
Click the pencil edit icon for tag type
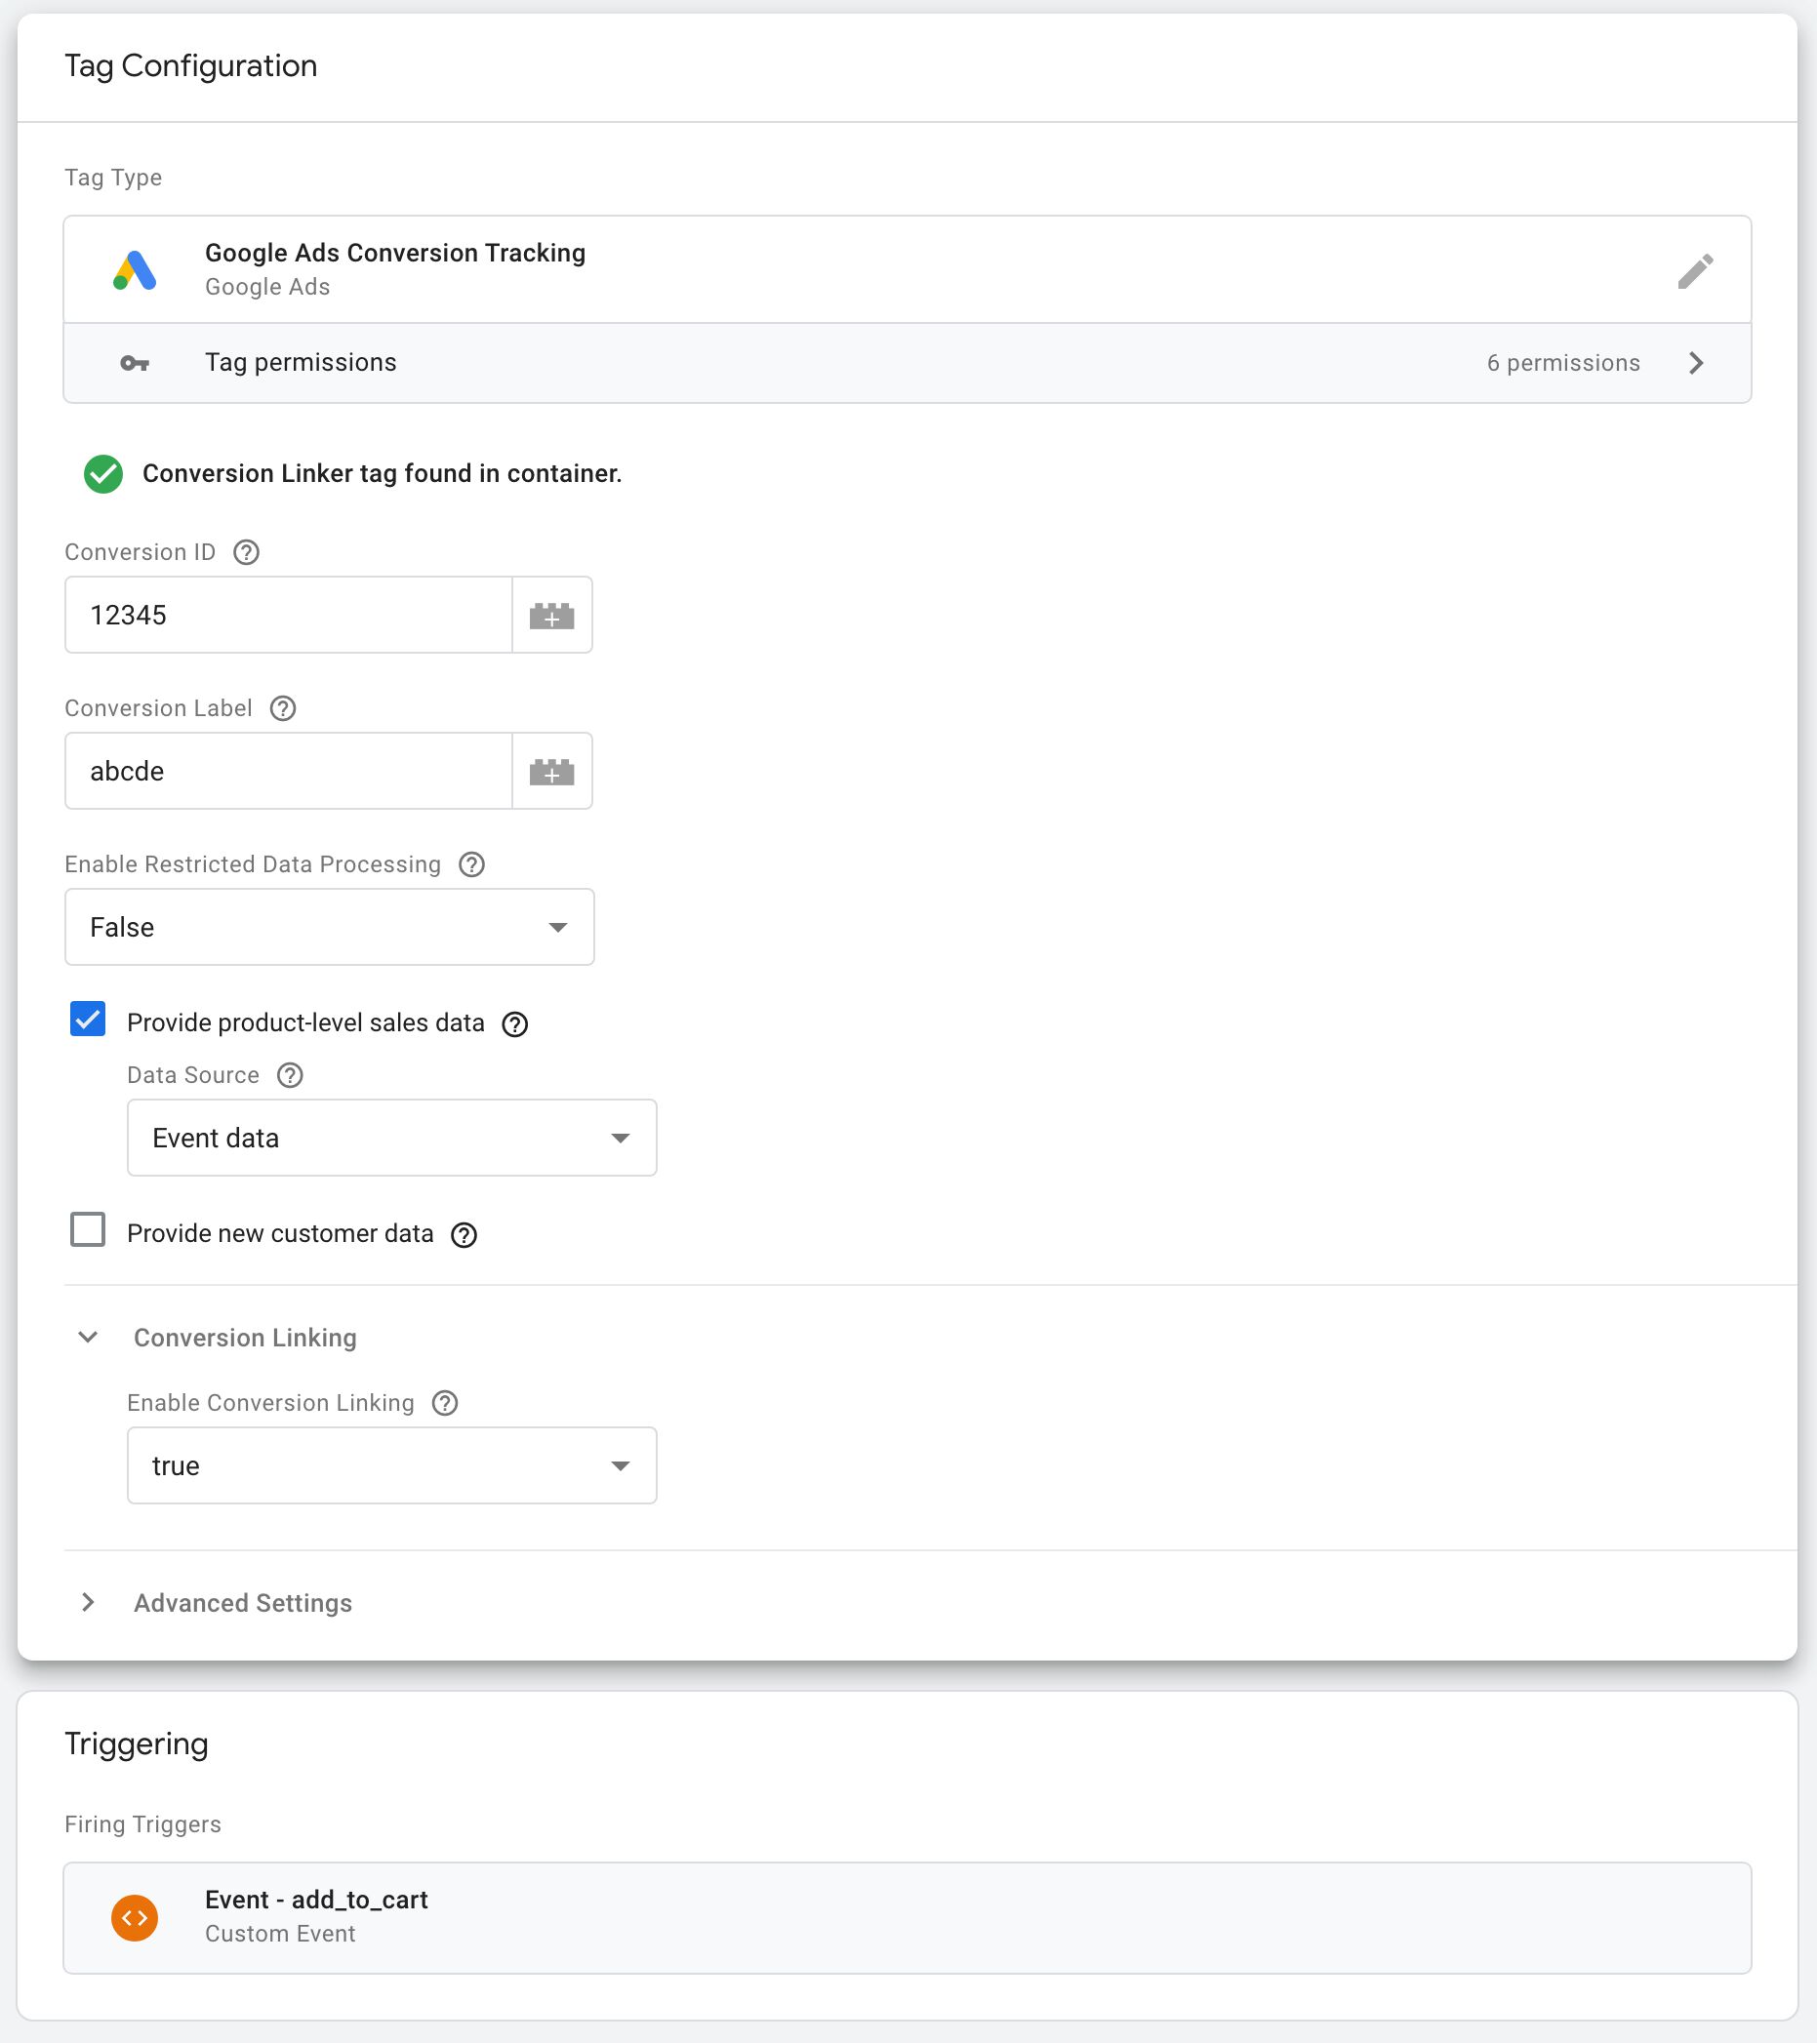(1695, 271)
